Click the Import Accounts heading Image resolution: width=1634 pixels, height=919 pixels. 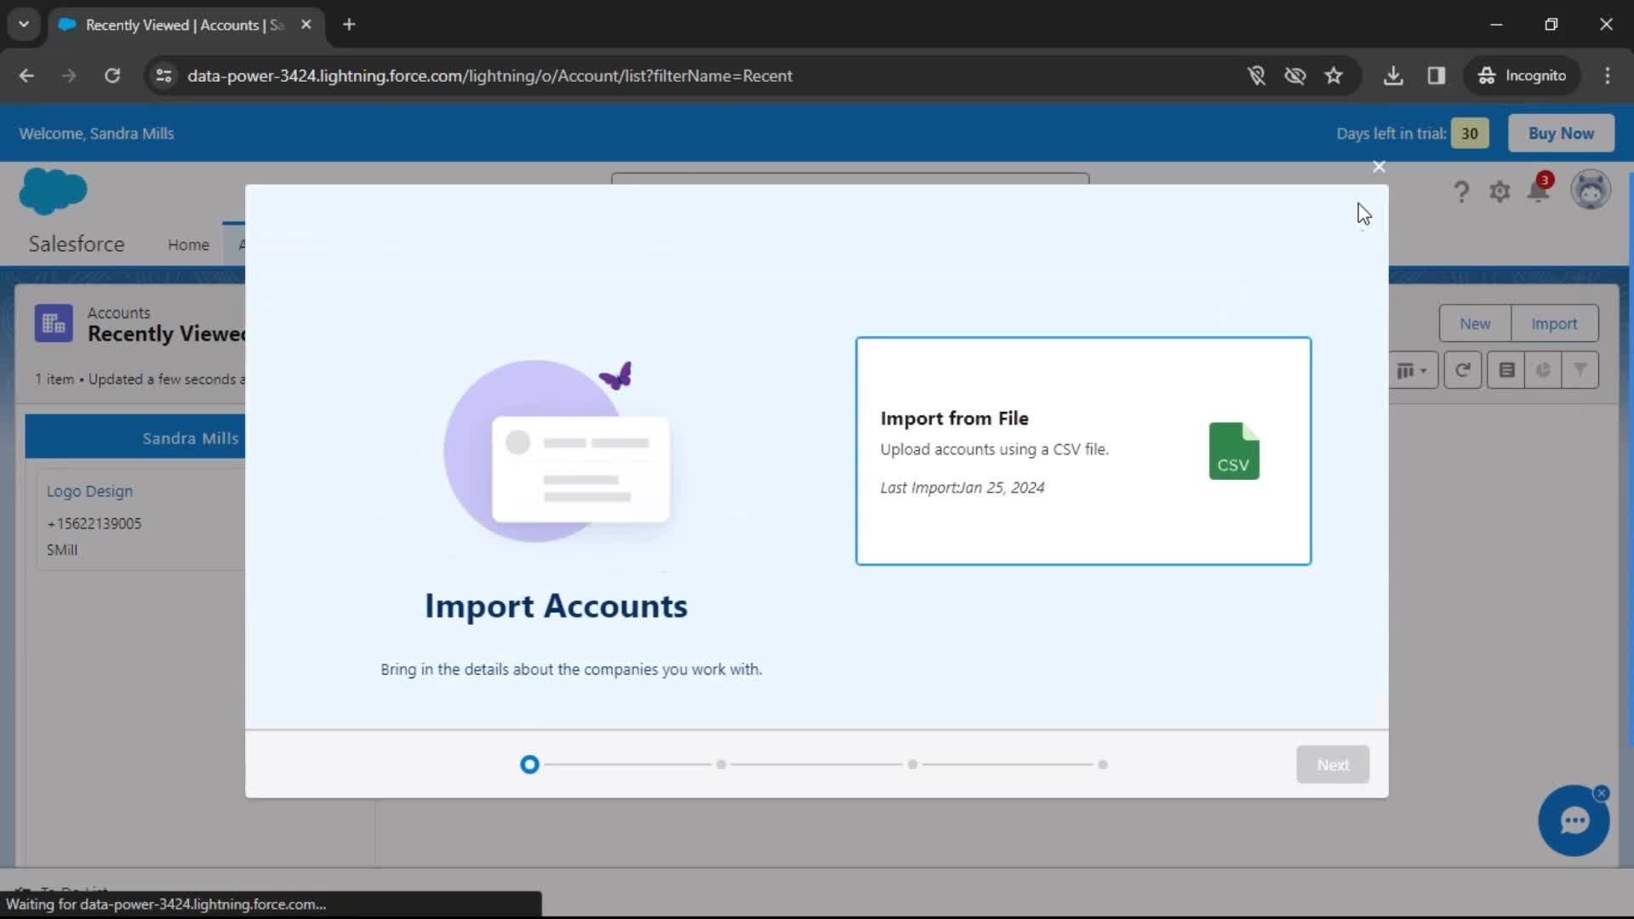coord(556,606)
